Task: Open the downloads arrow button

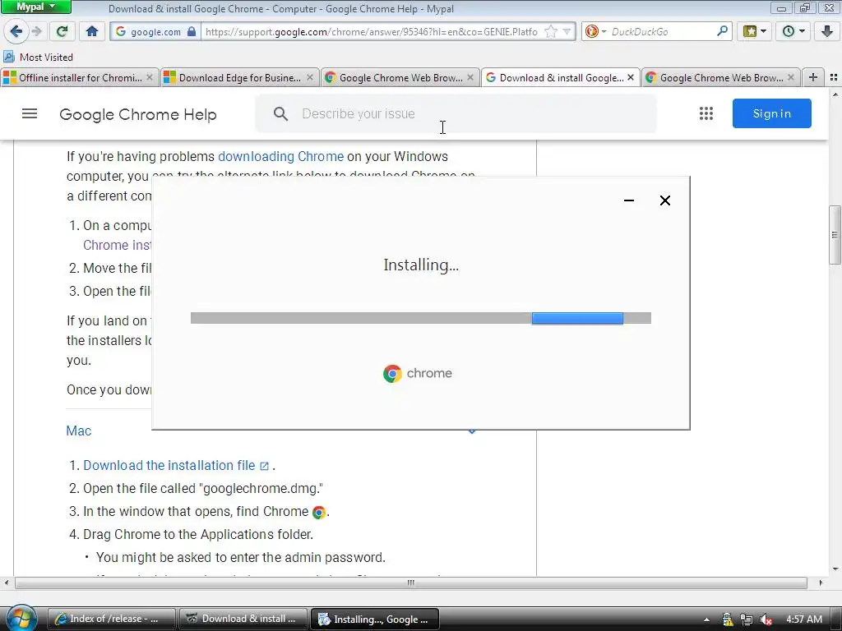Action: point(827,31)
